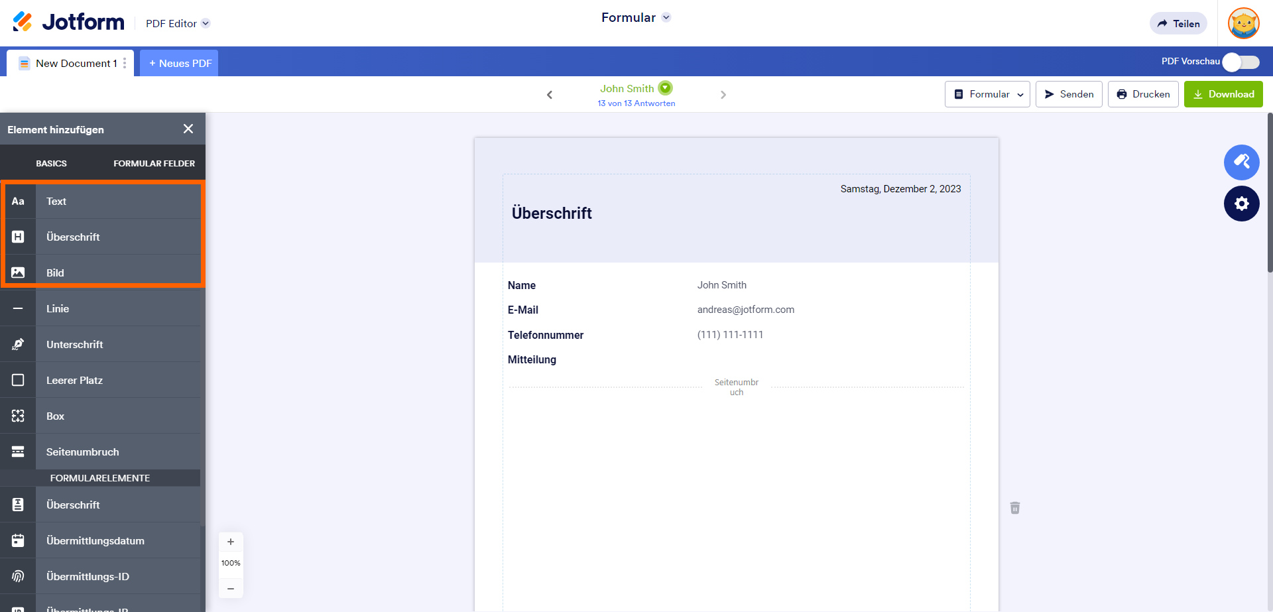This screenshot has height=612, width=1273.
Task: Add the Übermittlungsdatum element label
Action: pos(95,541)
